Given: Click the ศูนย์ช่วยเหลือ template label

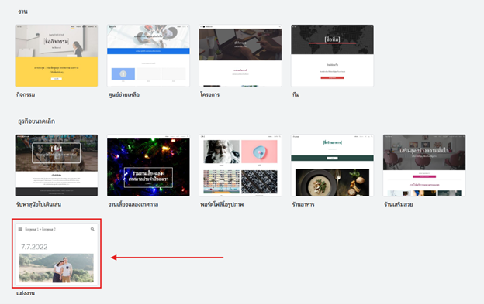Looking at the screenshot, I should pos(124,95).
